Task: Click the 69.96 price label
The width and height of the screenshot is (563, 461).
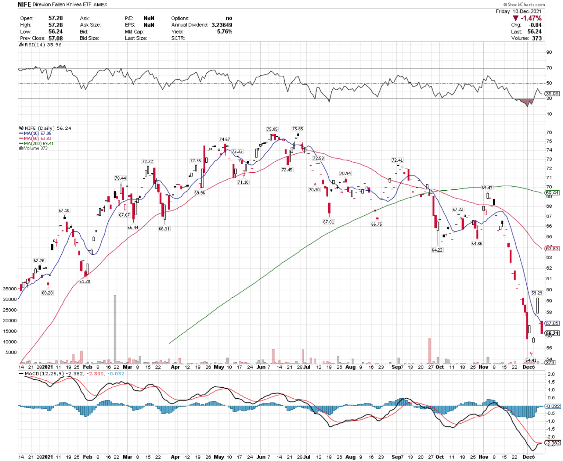Action: click(199, 193)
